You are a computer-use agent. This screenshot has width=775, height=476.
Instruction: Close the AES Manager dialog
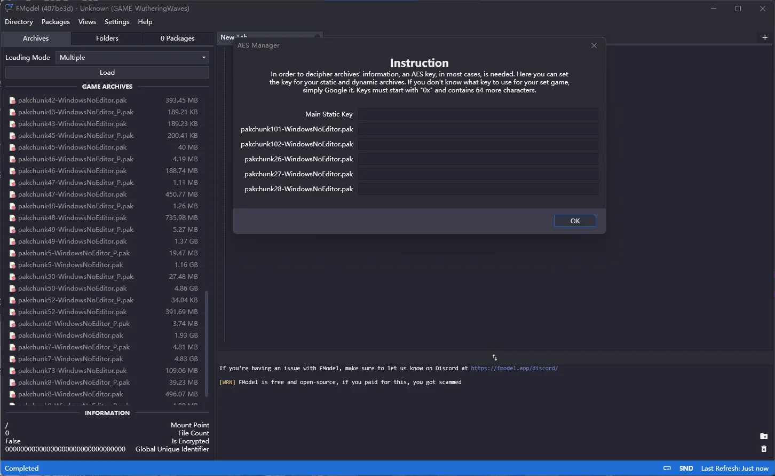click(x=594, y=45)
